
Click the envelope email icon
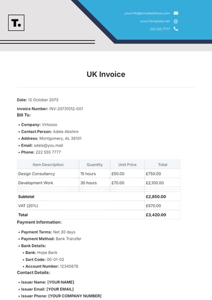click(176, 13)
